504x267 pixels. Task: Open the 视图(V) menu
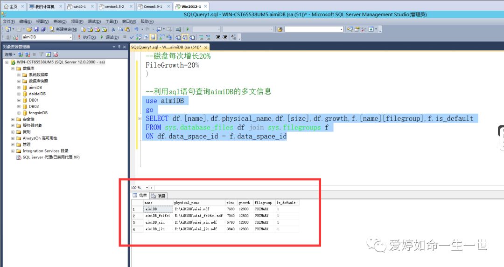(x=42, y=21)
